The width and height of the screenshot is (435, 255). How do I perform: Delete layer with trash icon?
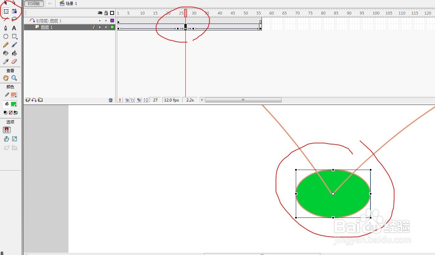click(x=111, y=100)
